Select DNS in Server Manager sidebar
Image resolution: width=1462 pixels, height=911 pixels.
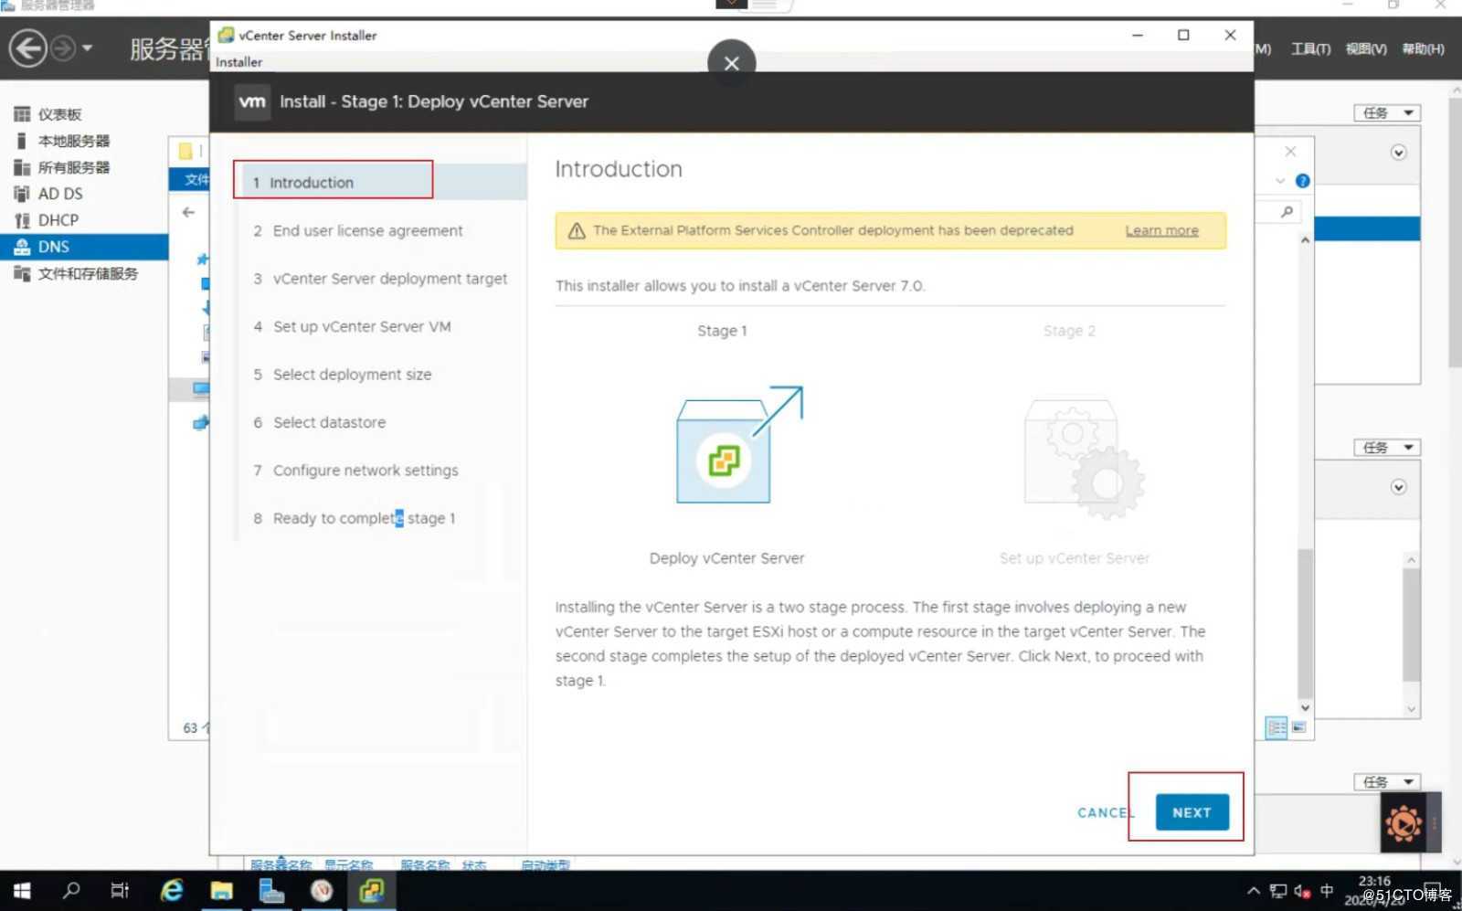click(x=84, y=247)
